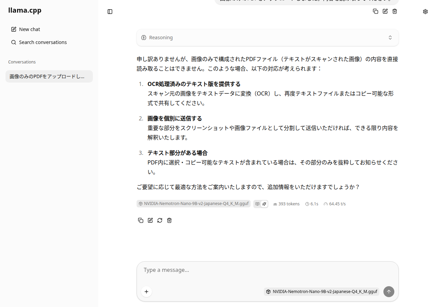Screen dimensions: 437x307
Task: Open attachments with the plus button
Action: click(146, 292)
